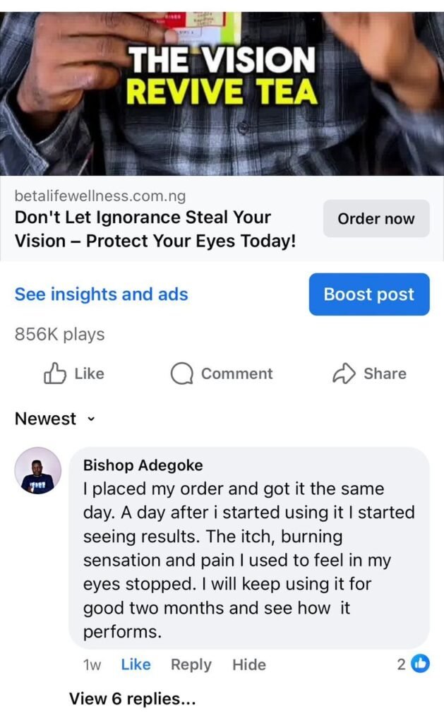Open the betalifewellness.com.ng domain link

100,196
